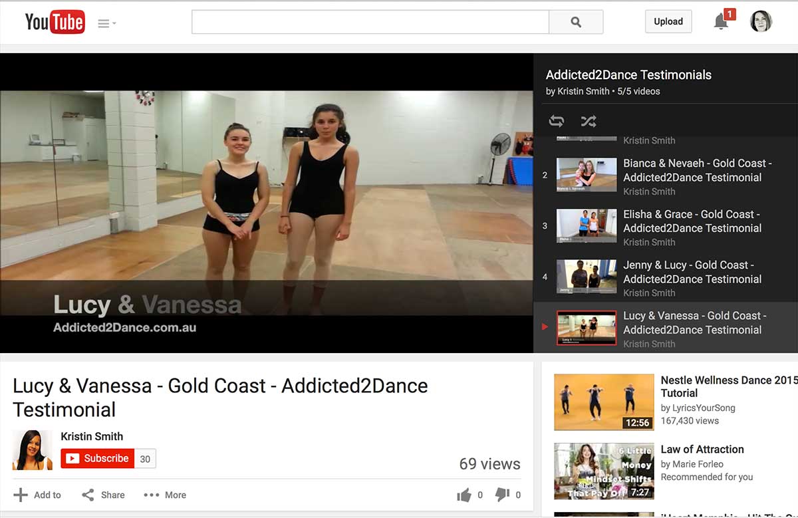798x518 pixels.
Task: Click the video player showing the two dancers
Action: [267, 203]
